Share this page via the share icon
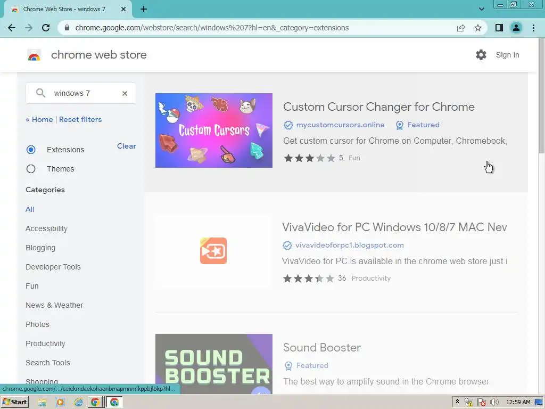This screenshot has height=409, width=545. tap(461, 28)
